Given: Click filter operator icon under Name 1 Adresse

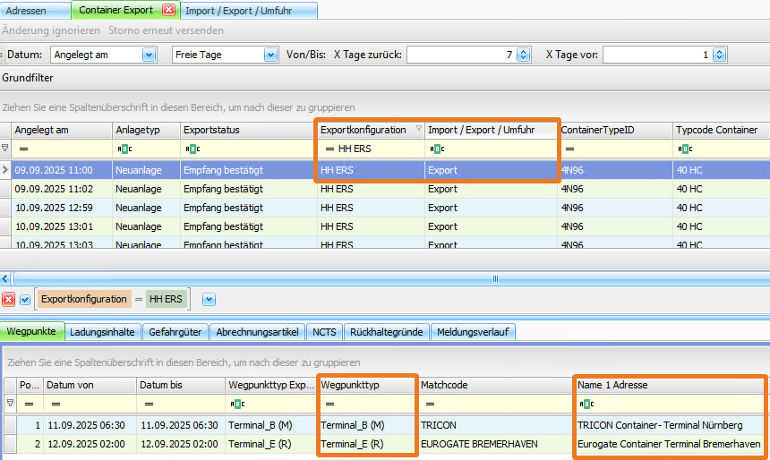Looking at the screenshot, I should 586,404.
